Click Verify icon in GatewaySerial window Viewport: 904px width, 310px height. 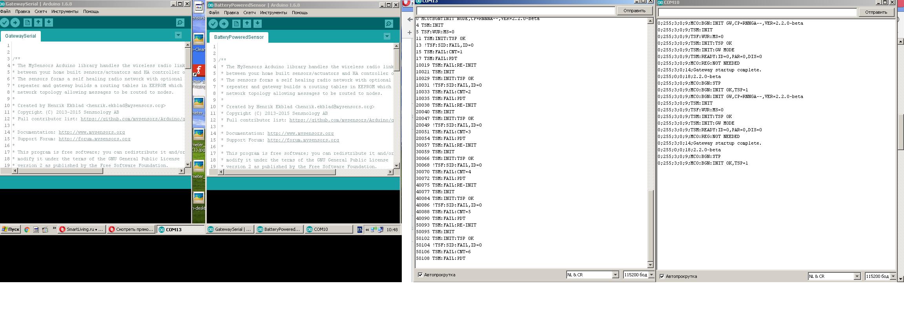coord(5,23)
